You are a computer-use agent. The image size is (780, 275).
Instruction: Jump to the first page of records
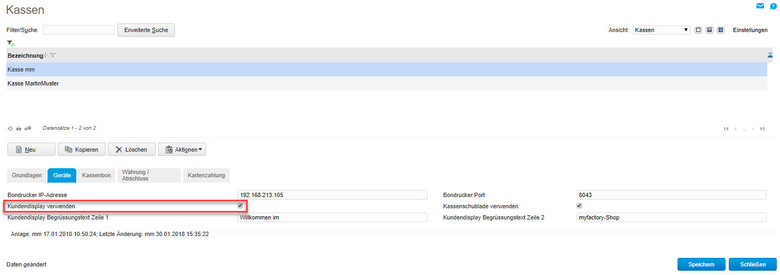726,129
